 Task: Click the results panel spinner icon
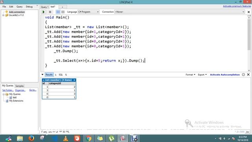[x=243, y=75]
